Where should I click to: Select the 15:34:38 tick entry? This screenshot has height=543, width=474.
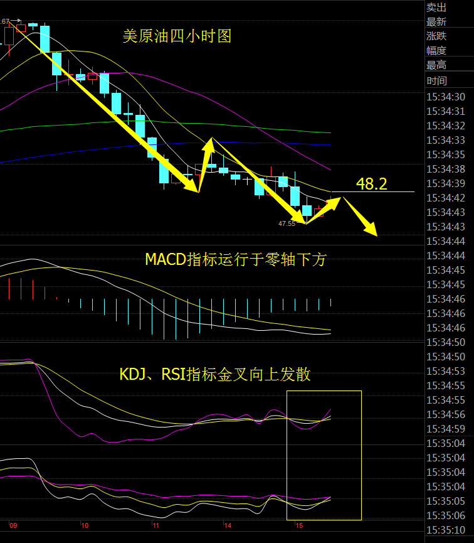pos(445,169)
